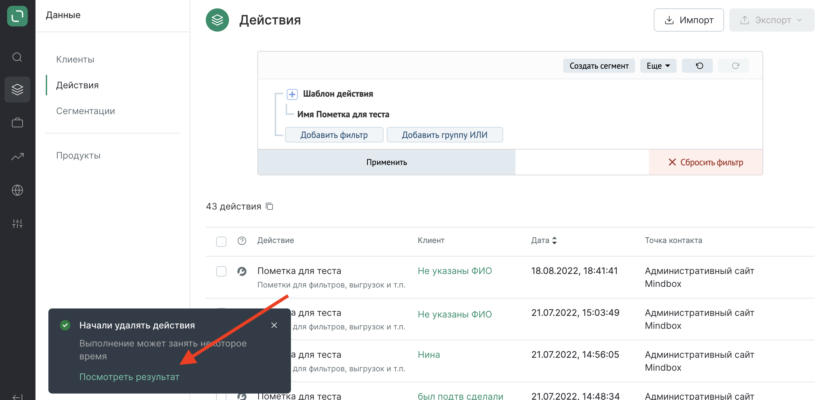Click Пометка для теста in 18.08.2022 row

[299, 271]
